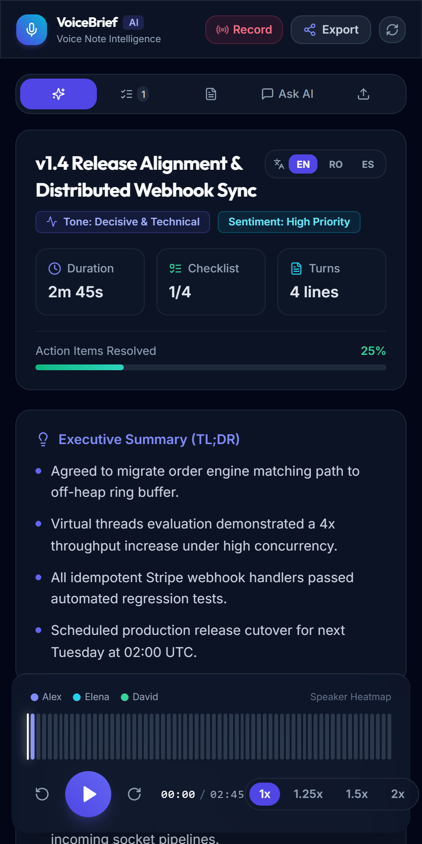The height and width of the screenshot is (844, 422).
Task: Set playback speed to 1.5x
Action: coord(357,794)
